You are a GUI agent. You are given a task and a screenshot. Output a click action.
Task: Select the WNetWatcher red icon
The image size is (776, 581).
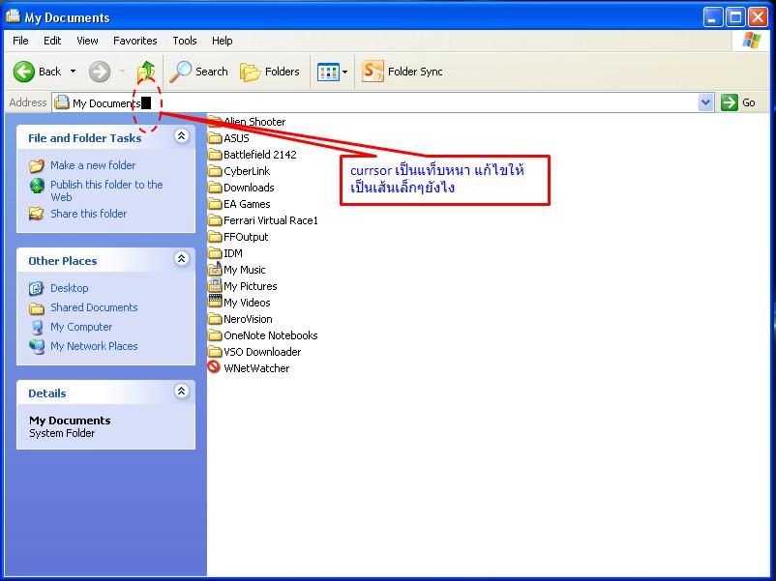click(x=214, y=367)
